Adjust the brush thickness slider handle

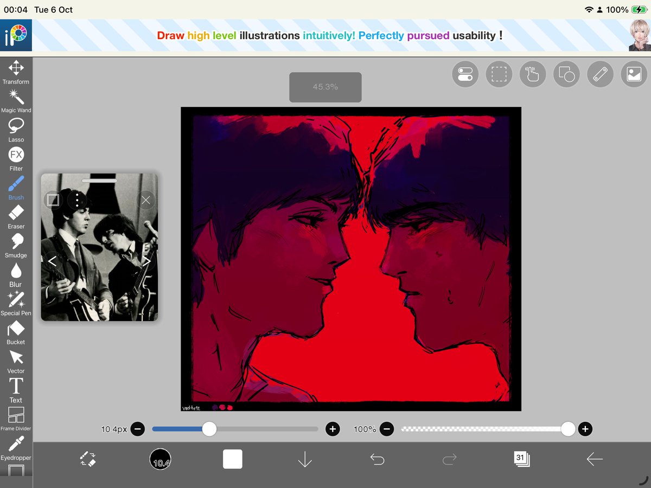click(209, 429)
